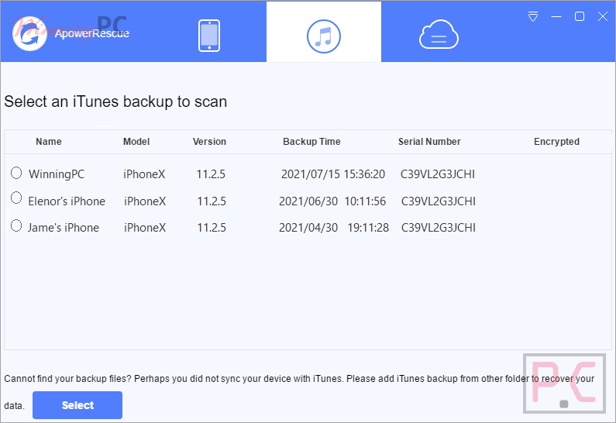616x423 pixels.
Task: Click iPhoneX model in WinningPC row
Action: tap(144, 174)
